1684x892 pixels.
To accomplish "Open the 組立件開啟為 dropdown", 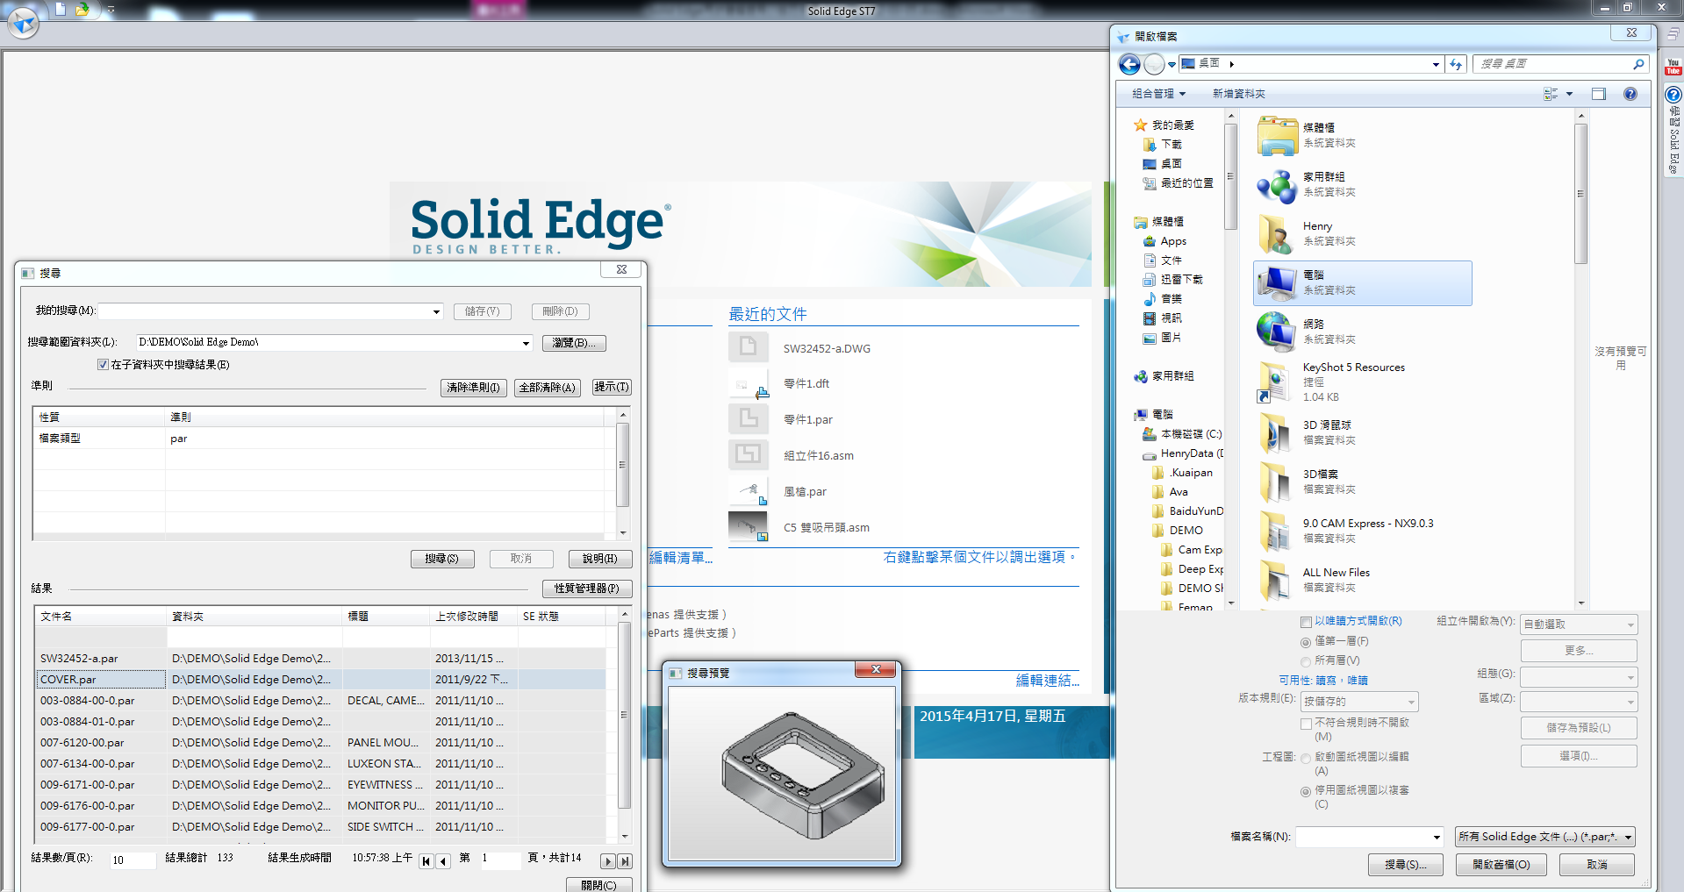I will [1579, 624].
